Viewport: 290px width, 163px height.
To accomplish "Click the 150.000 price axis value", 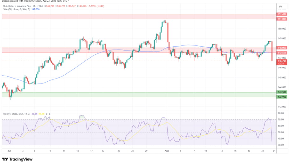I will coord(282,29).
